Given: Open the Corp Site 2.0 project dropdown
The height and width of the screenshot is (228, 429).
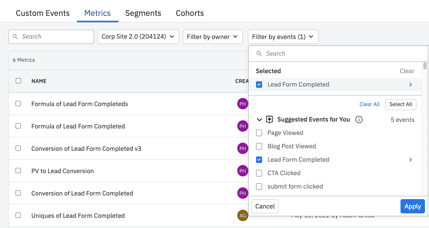Looking at the screenshot, I should (138, 37).
